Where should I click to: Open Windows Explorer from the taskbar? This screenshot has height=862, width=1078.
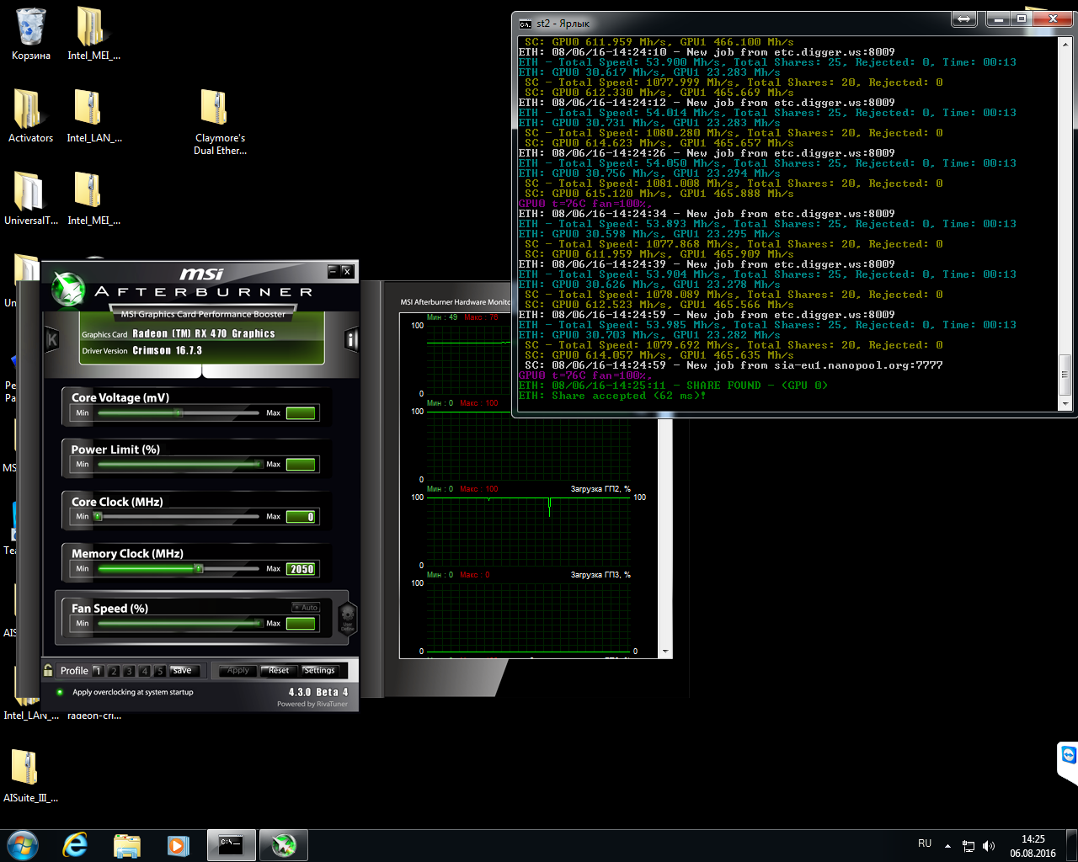tap(127, 845)
